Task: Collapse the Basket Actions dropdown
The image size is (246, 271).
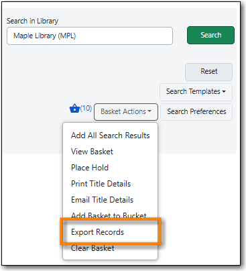Action: pos(126,112)
